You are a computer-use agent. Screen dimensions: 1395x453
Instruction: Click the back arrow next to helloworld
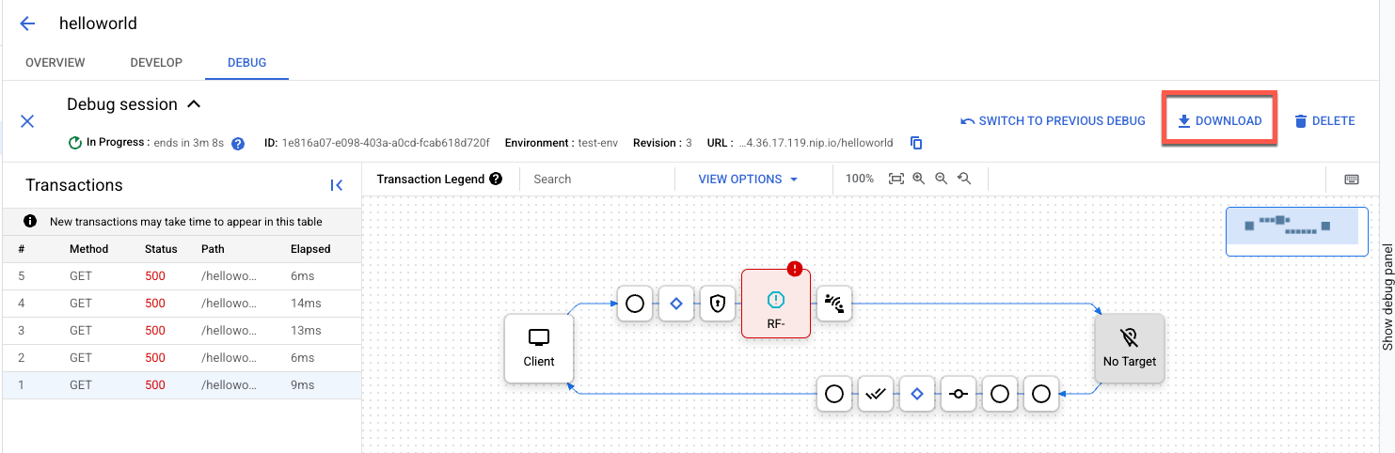click(27, 23)
